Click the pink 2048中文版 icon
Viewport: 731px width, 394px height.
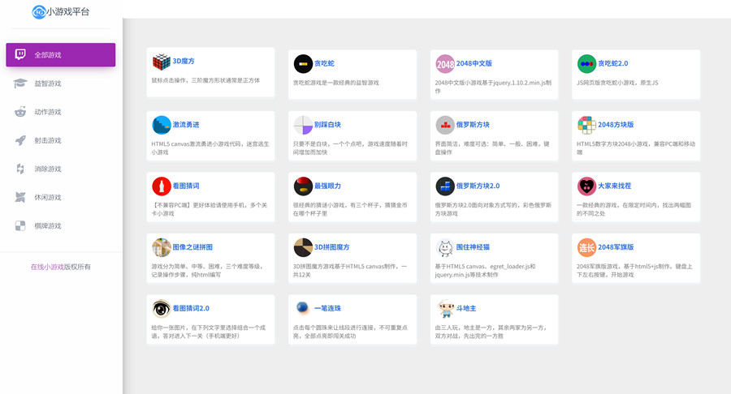445,64
